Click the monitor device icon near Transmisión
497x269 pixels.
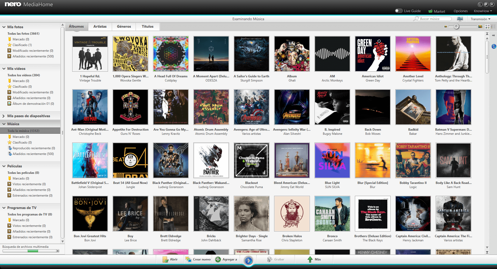pos(460,19)
